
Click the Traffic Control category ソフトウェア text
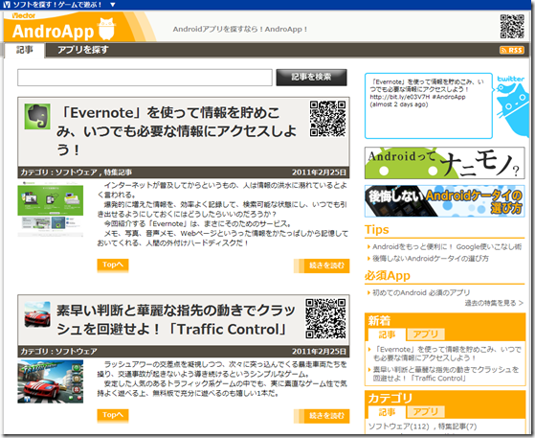76,351
